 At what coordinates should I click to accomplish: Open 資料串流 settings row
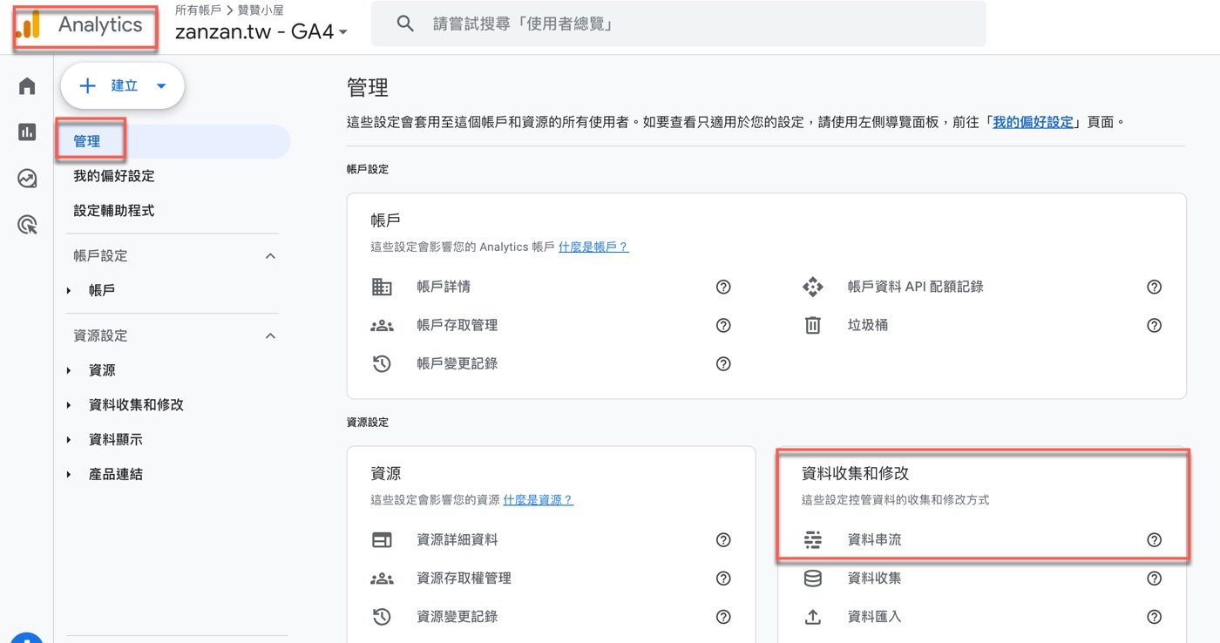982,539
